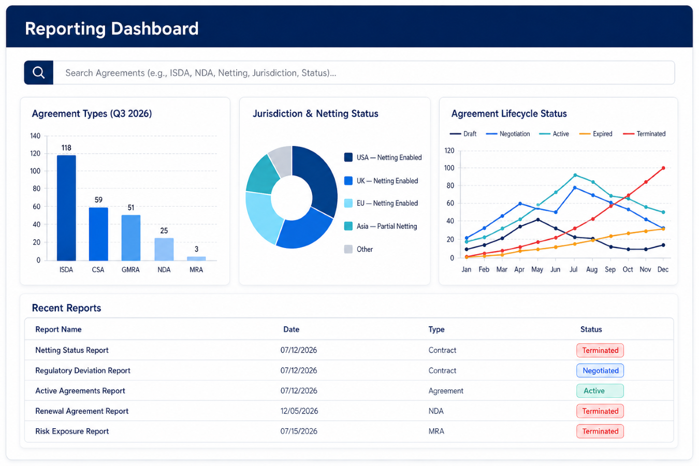
Task: Click the Terminated line's December data point
Action: pos(663,168)
